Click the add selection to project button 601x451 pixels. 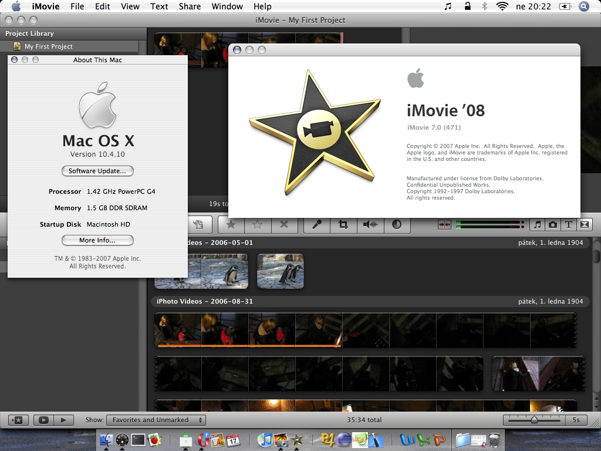(198, 224)
